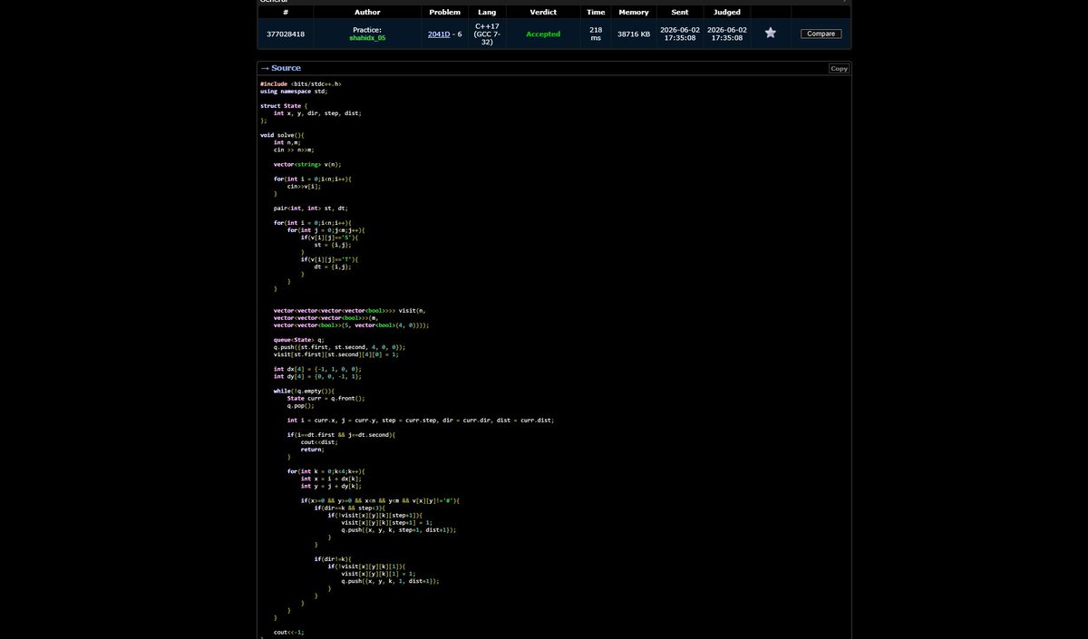Screen dimensions: 1088x639
Task: Click the Problem column header
Action: pos(445,13)
